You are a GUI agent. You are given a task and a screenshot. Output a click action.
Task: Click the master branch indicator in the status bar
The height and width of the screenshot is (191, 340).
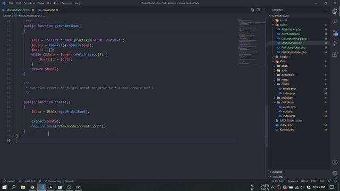tap(10, 181)
